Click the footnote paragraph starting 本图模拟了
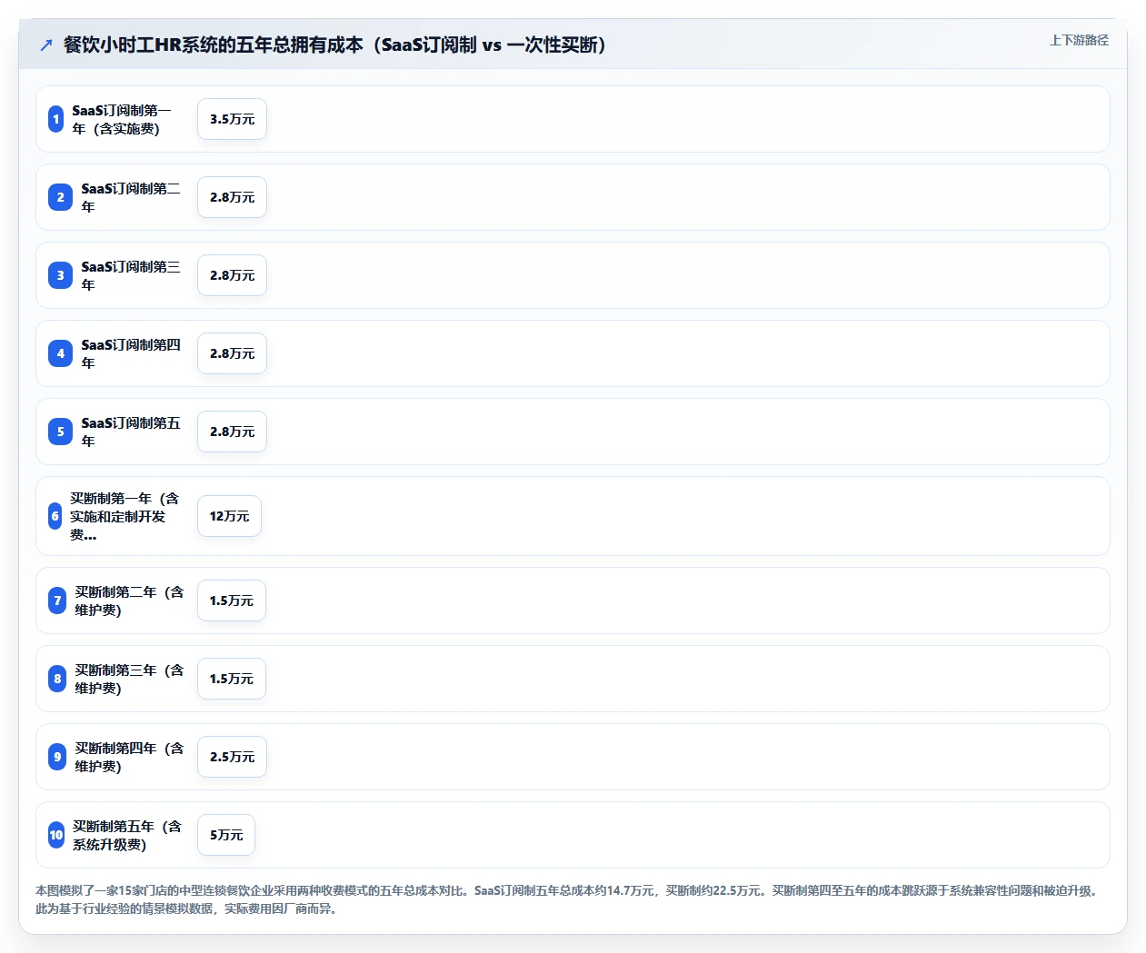1146x953 pixels. point(570,899)
